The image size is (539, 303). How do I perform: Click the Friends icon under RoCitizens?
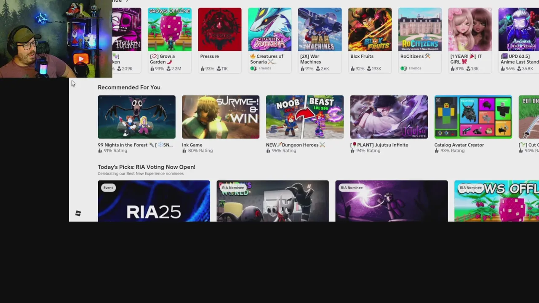click(x=403, y=68)
